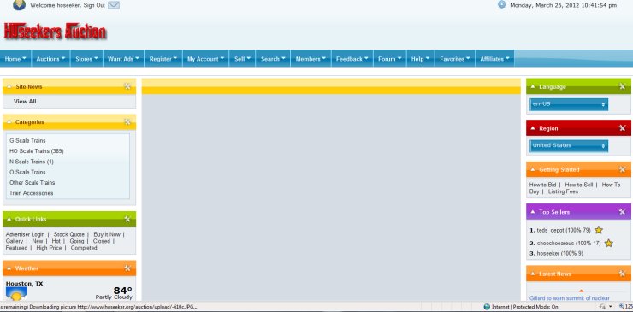633x312 pixels.
Task: Click the tools icon on Site News panel
Action: 127,86
